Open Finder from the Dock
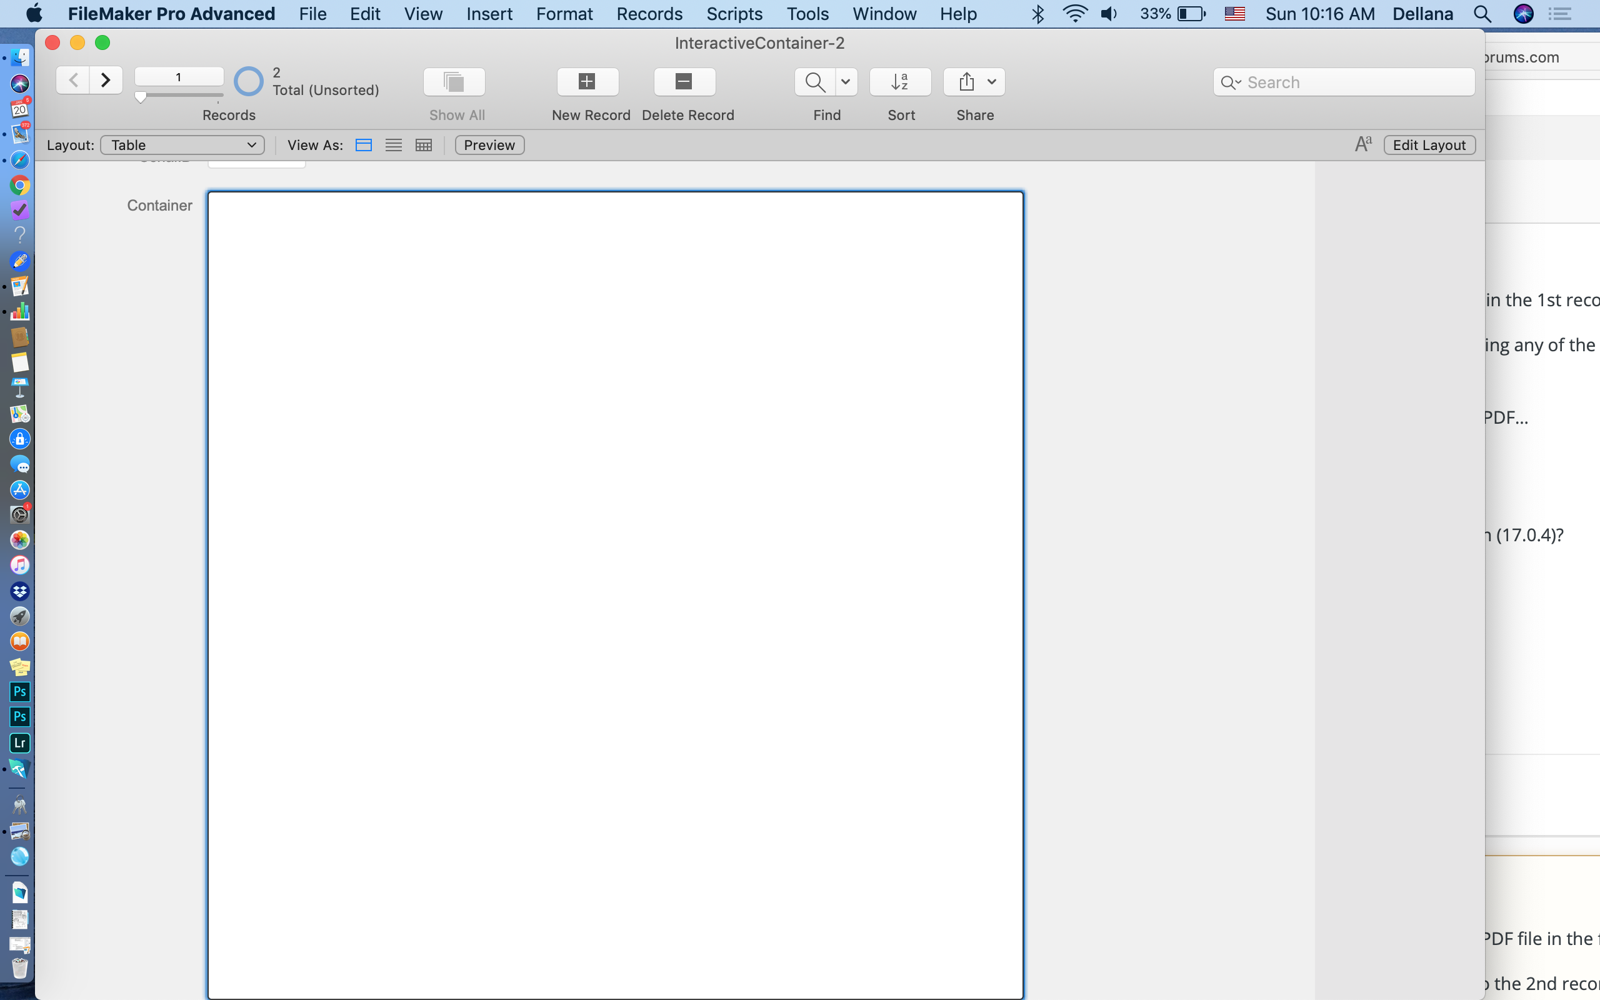 pos(20,58)
